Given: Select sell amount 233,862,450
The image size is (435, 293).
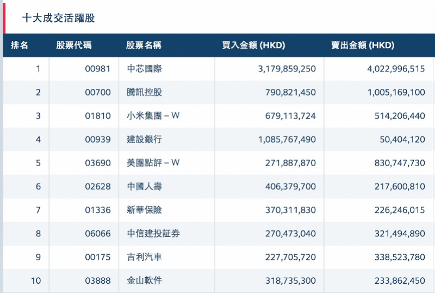Looking at the screenshot, I should coord(400,281).
